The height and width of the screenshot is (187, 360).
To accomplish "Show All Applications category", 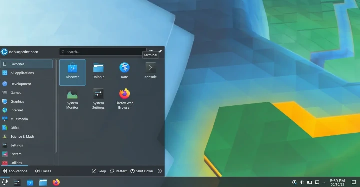I will tap(26, 73).
